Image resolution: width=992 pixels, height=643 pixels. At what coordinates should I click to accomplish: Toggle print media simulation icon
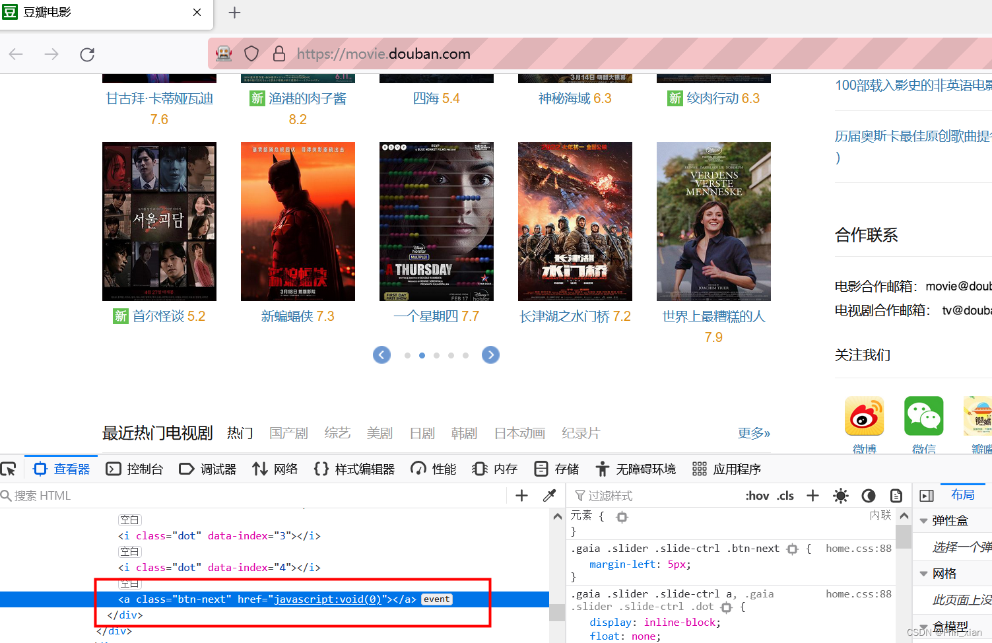click(896, 496)
